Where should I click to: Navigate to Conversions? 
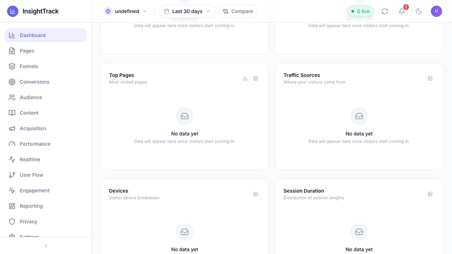[46, 82]
